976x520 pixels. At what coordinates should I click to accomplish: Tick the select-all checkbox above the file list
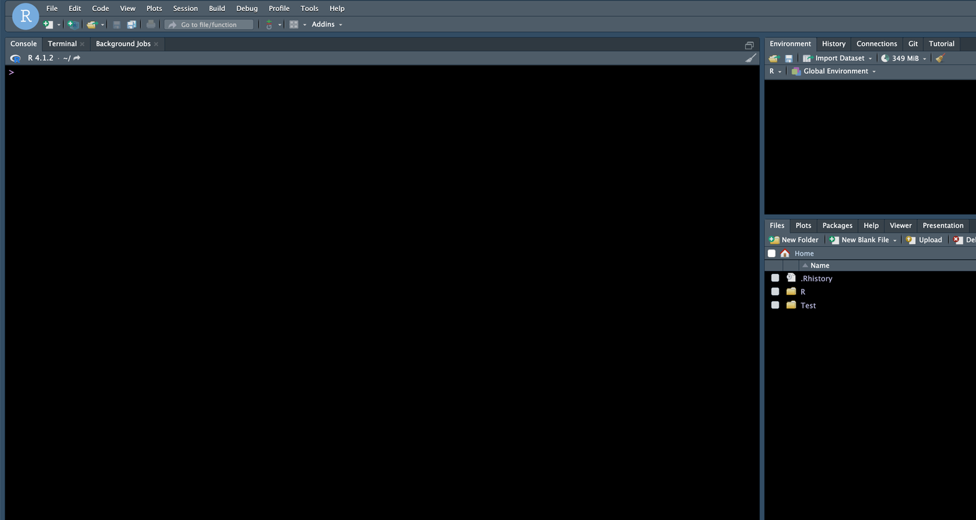[771, 253]
